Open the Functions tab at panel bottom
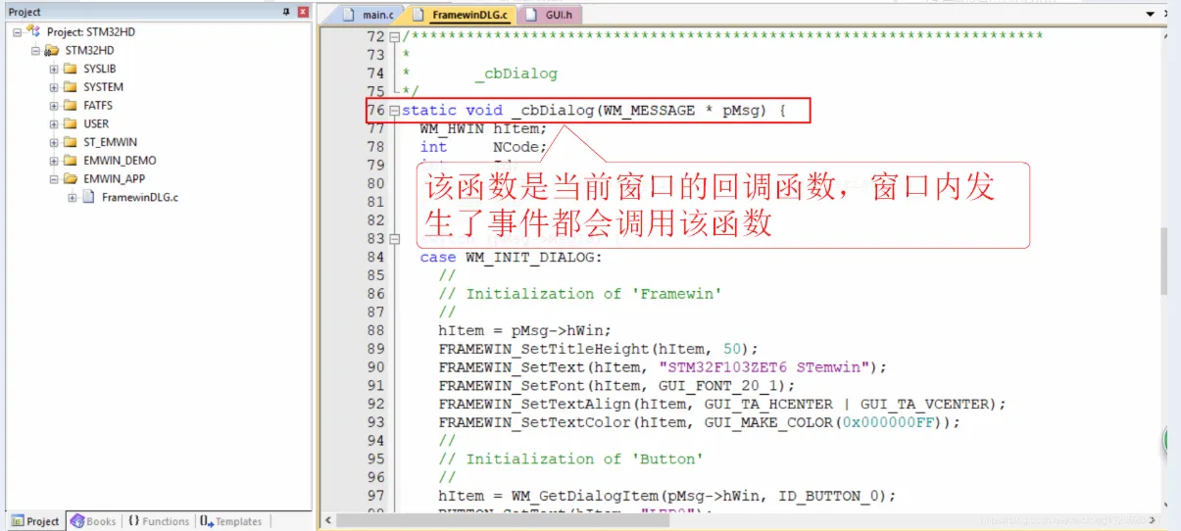The width and height of the screenshot is (1181, 531). click(x=158, y=521)
